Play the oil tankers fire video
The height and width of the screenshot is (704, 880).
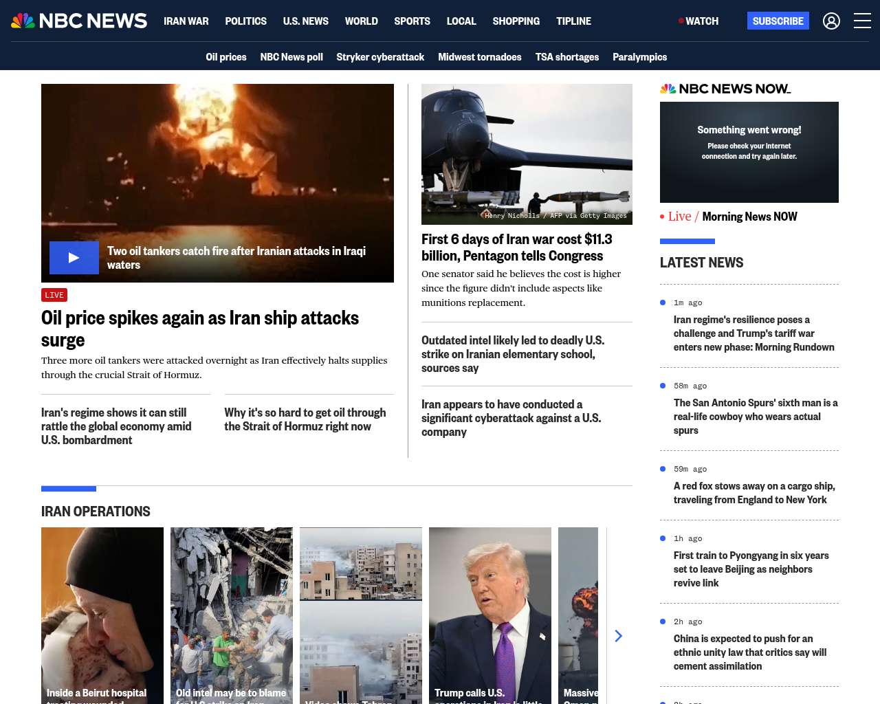click(x=74, y=258)
